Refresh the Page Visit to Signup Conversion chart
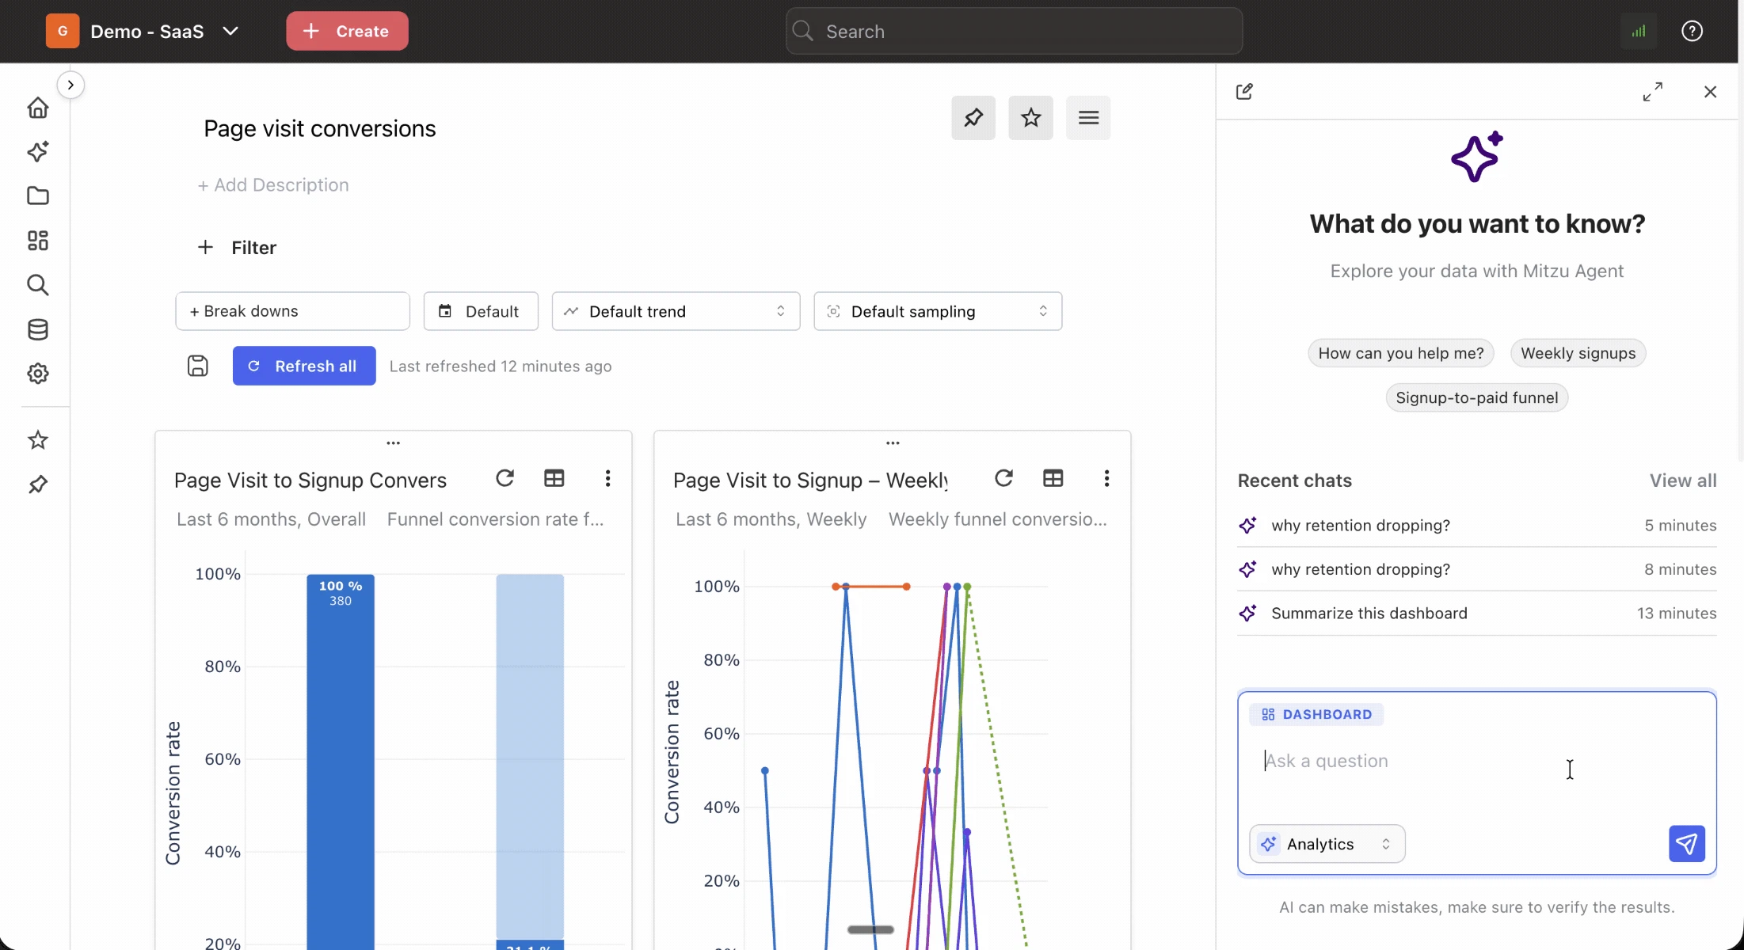 click(x=505, y=478)
